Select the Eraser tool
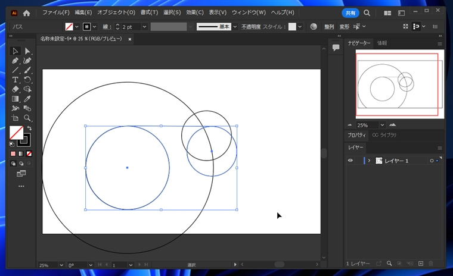The width and height of the screenshot is (453, 276). 15,89
